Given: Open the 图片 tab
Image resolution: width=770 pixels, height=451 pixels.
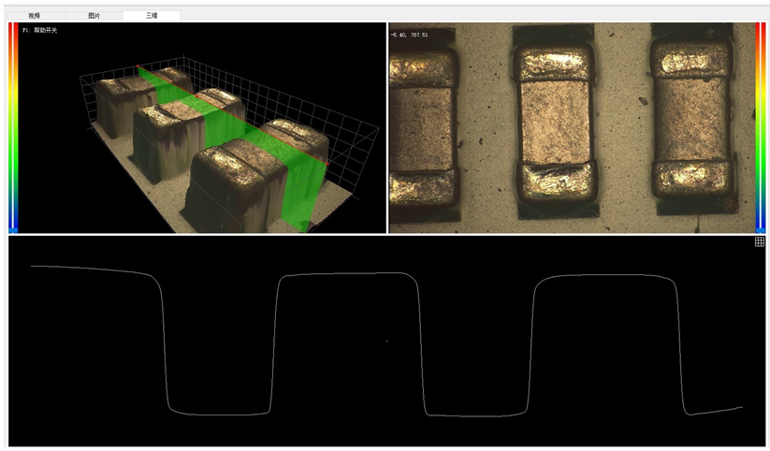Looking at the screenshot, I should 94,16.
